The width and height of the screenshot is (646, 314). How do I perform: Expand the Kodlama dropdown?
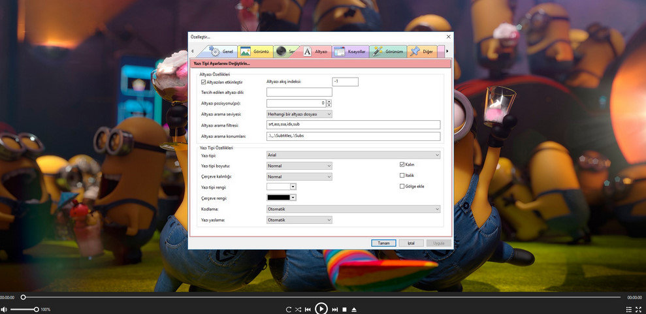point(353,209)
